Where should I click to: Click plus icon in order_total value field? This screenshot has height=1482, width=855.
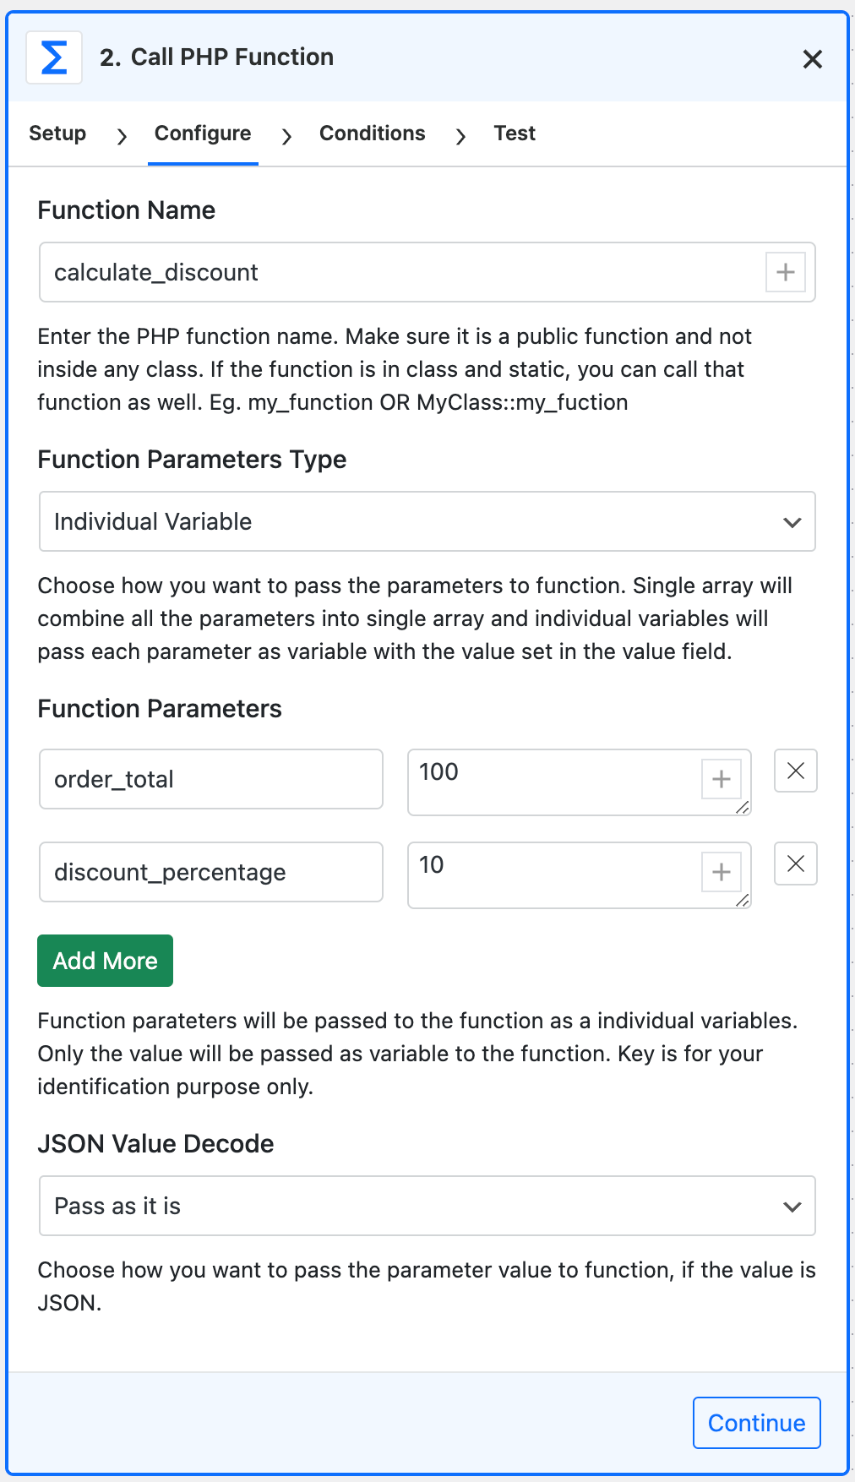pos(721,779)
